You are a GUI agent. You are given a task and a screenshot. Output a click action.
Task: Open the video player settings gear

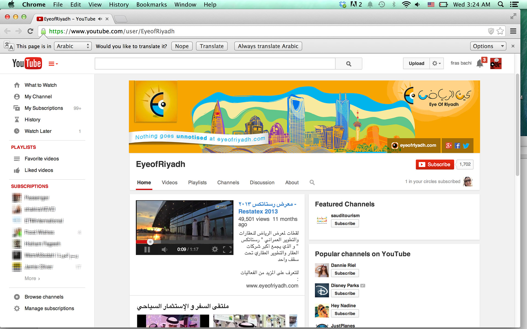215,249
